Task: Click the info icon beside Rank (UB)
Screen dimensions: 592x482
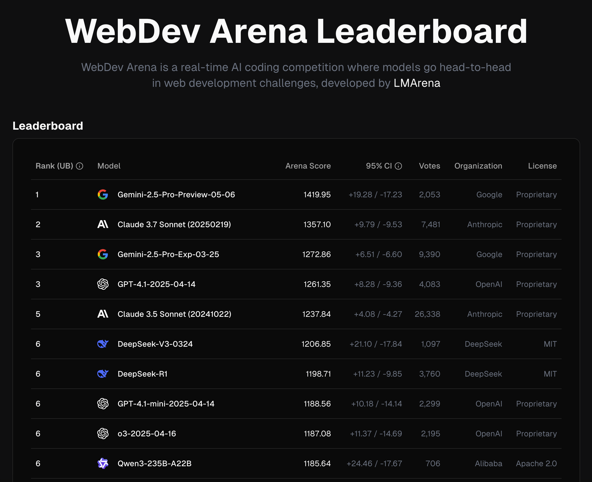Action: click(80, 166)
